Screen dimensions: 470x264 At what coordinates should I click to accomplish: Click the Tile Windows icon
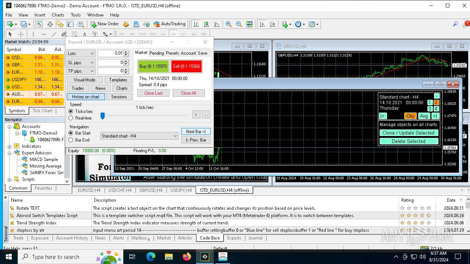(249, 24)
